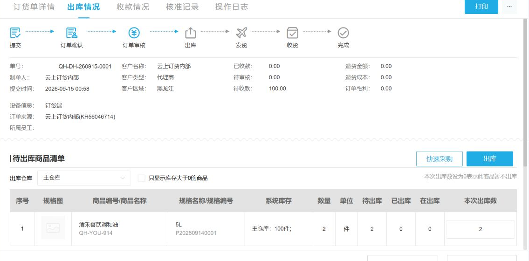The height and width of the screenshot is (261, 529).
Task: Click the 规格名称/规格编号 column header
Action: click(206, 201)
